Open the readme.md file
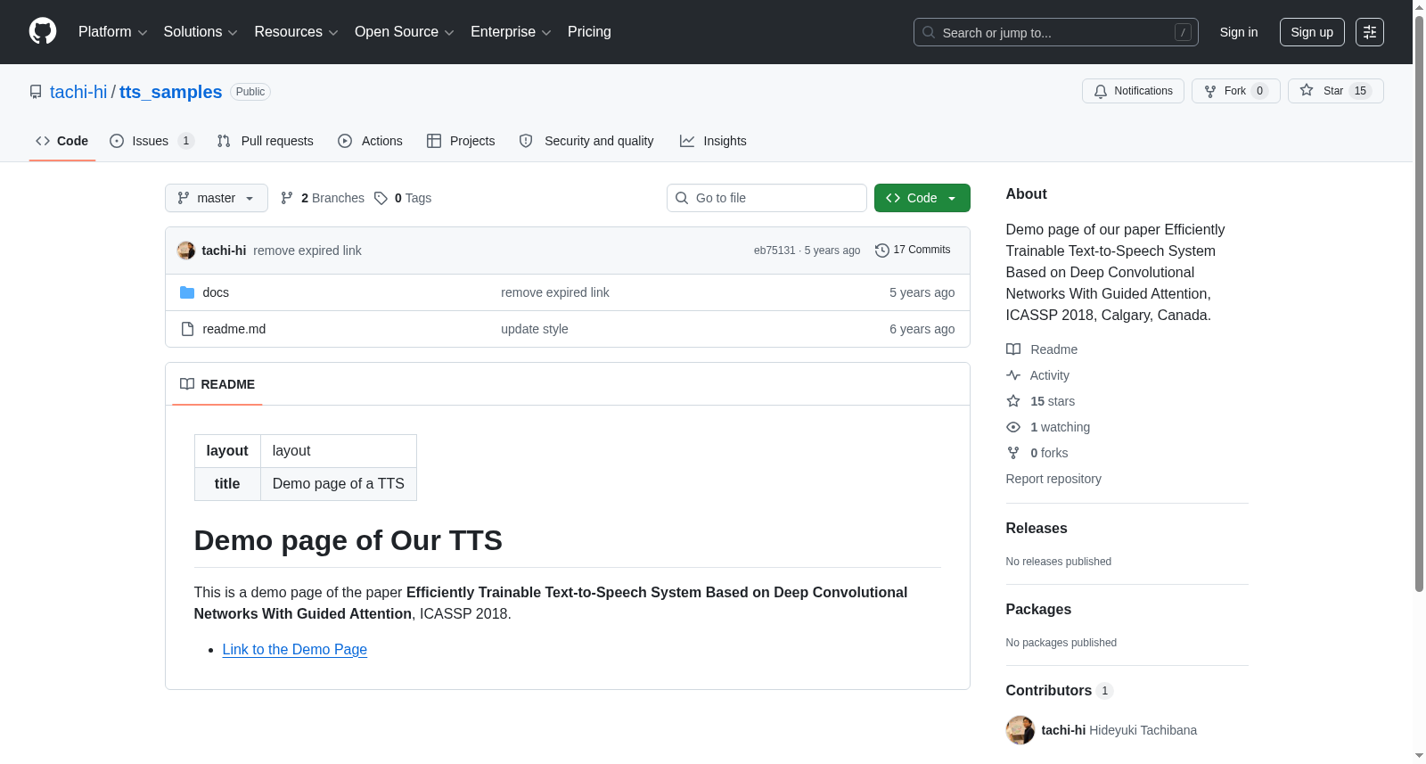The image size is (1426, 764). (234, 329)
